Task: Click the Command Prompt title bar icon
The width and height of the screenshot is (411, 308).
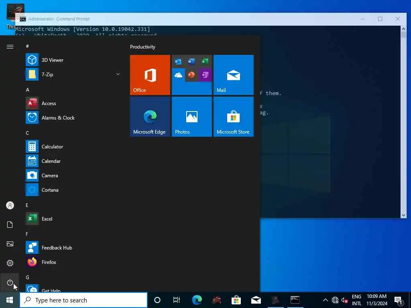Action: coord(23,19)
